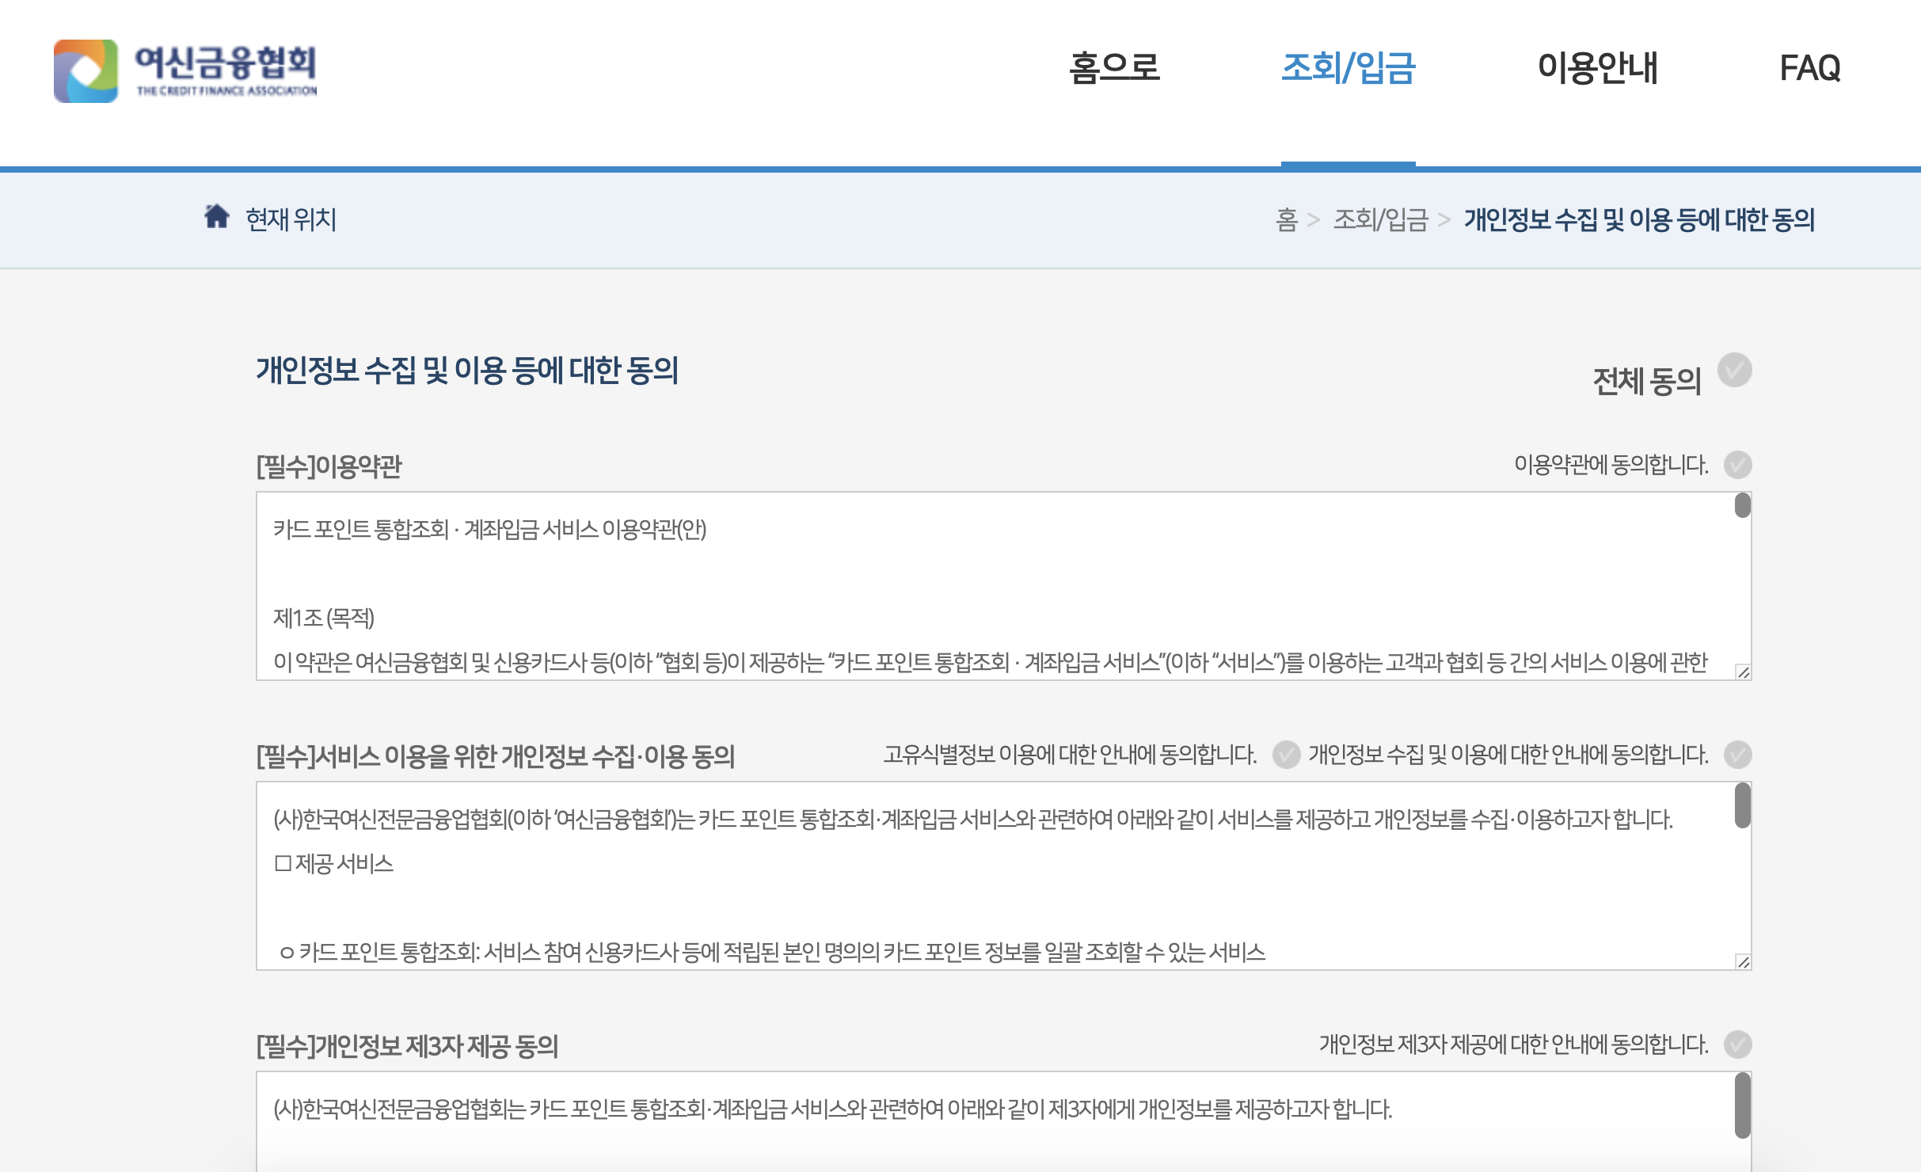This screenshot has height=1172, width=1921.
Task: Click the 전체 동의 label text
Action: [1646, 382]
